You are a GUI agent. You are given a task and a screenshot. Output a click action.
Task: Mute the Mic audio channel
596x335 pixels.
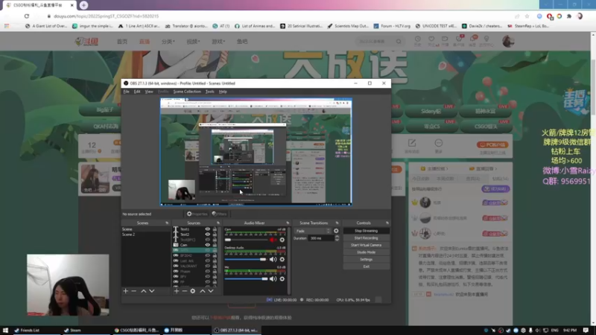pos(273,278)
